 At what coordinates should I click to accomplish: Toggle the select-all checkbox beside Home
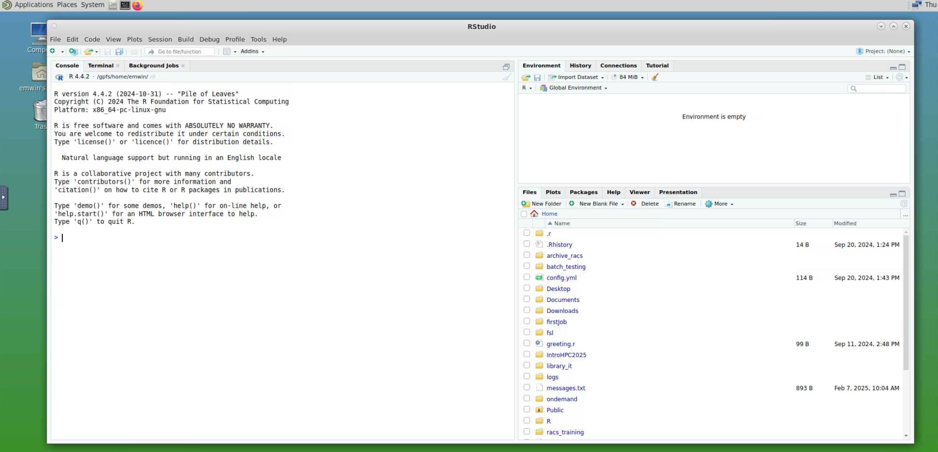(524, 214)
